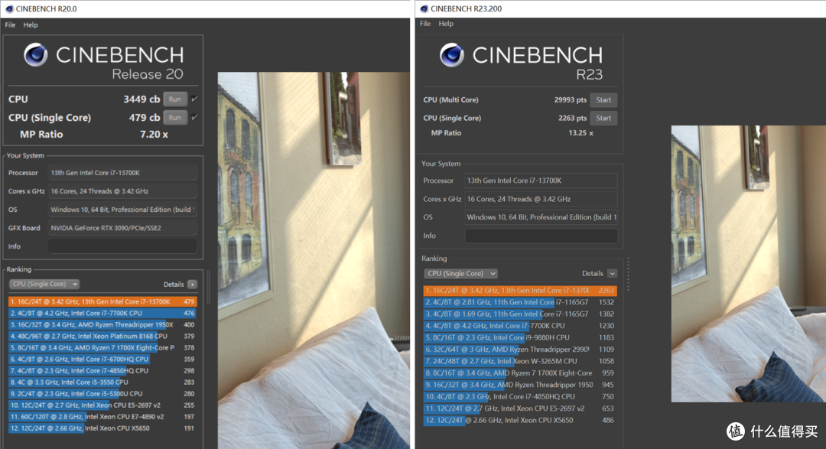Select R20 ranking row Xeon E7-4890 v2
Viewport: 826px width, 449px height.
point(102,417)
